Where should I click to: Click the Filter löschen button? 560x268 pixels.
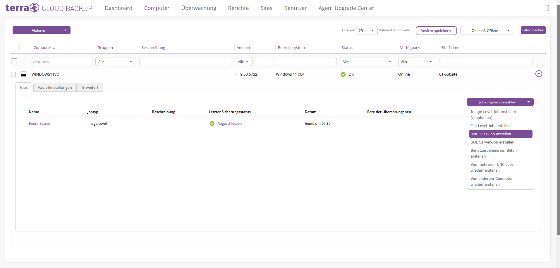click(x=533, y=30)
